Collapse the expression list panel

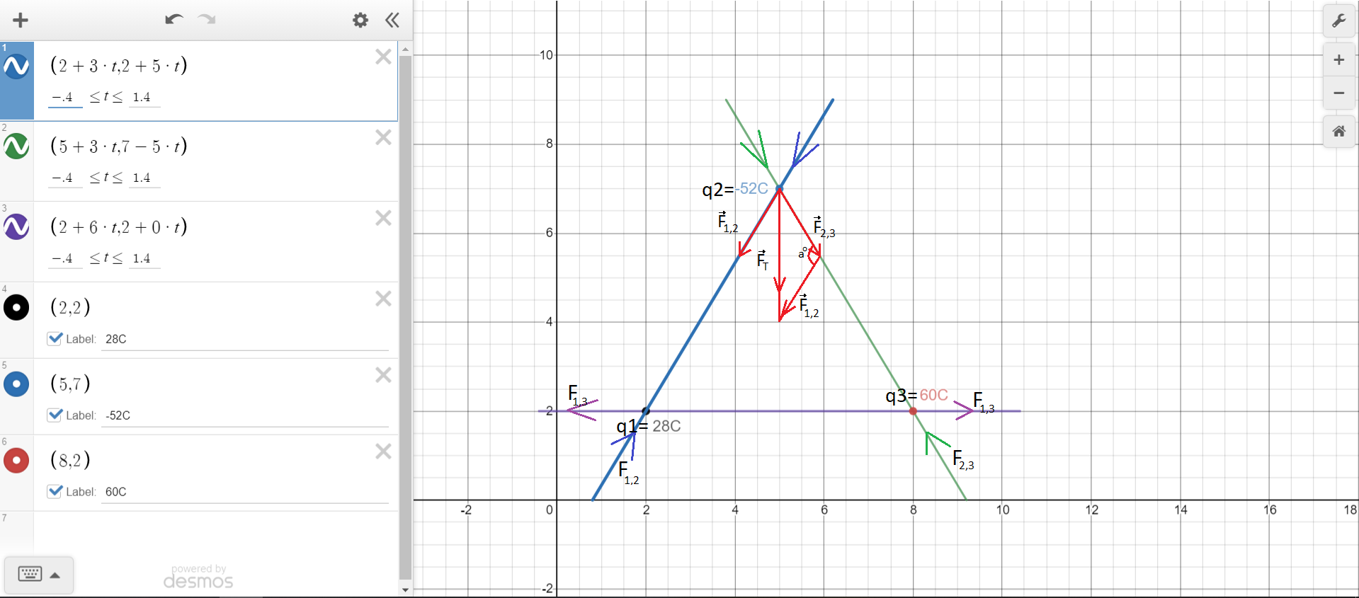click(x=392, y=20)
